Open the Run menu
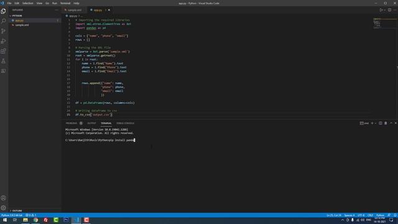The image size is (398, 224). click(x=54, y=3)
